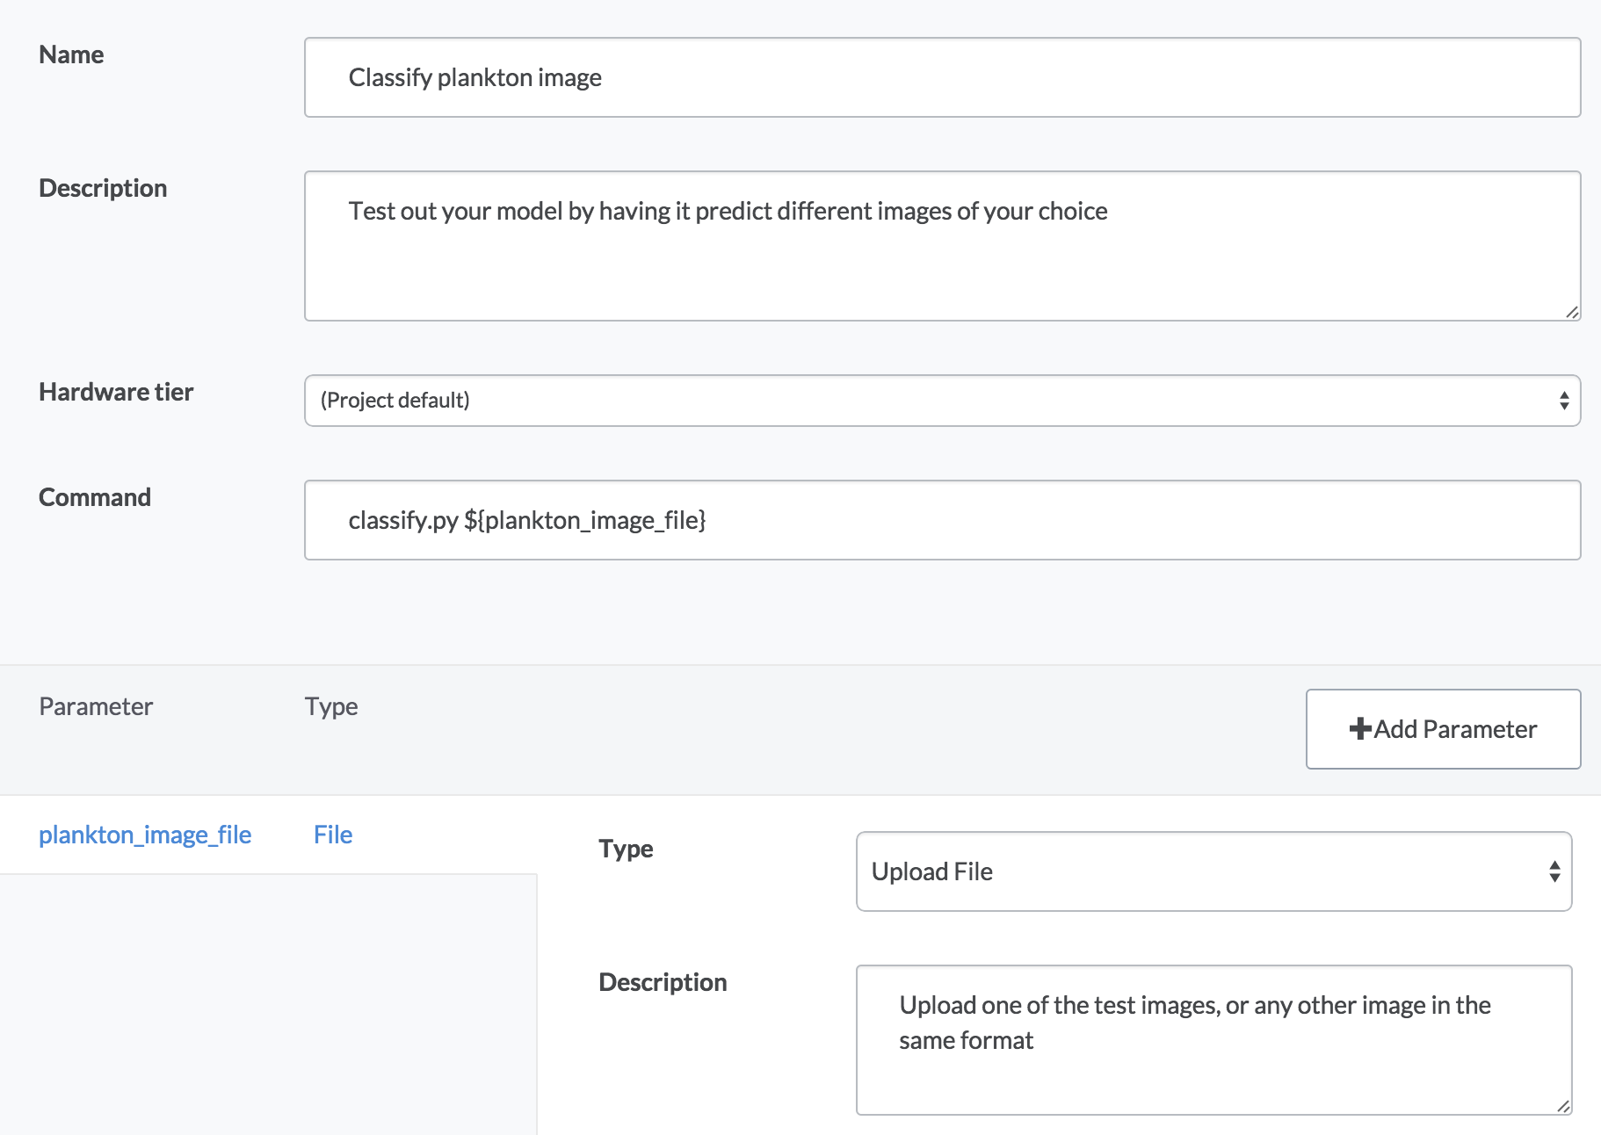Grab the resize handle of launcher Description box
The width and height of the screenshot is (1601, 1135).
tap(1572, 312)
